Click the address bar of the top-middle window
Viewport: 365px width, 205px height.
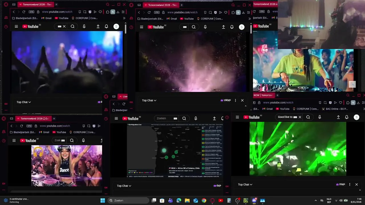pos(182,13)
